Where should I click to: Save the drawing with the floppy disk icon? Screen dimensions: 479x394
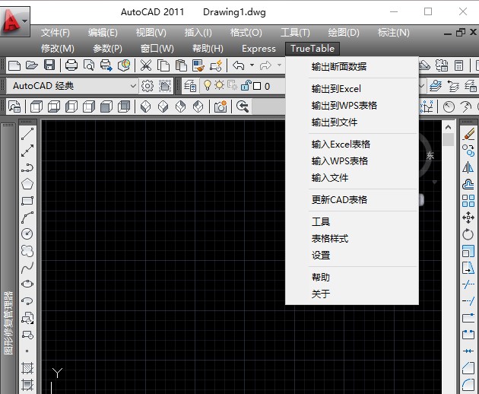pos(49,65)
